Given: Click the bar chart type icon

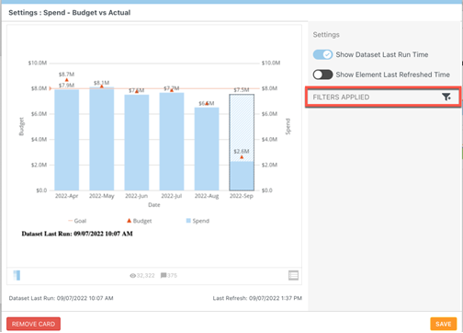Looking at the screenshot, I should (17, 275).
